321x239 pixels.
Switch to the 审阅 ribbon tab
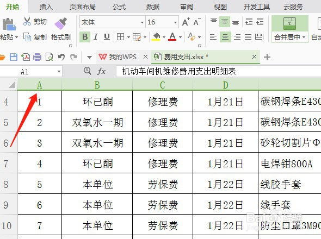[x=187, y=7]
